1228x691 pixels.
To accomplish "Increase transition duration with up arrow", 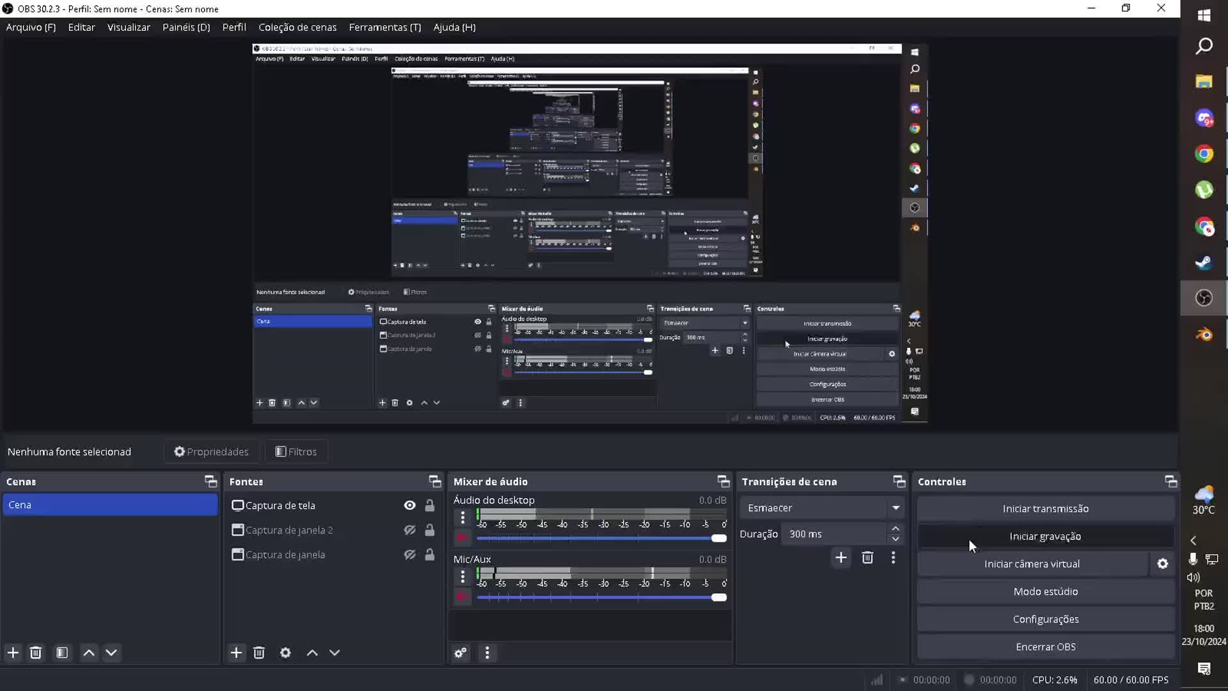I will [895, 528].
